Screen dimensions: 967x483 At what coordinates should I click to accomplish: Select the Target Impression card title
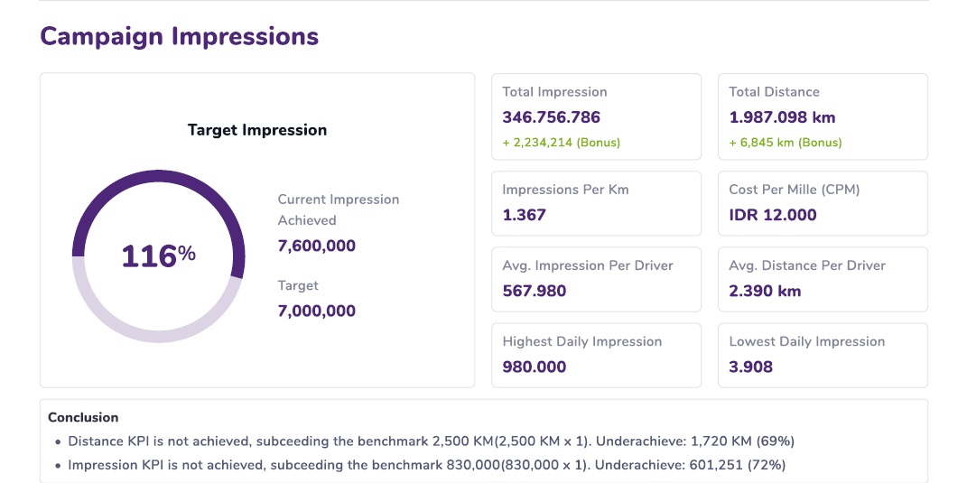257,130
